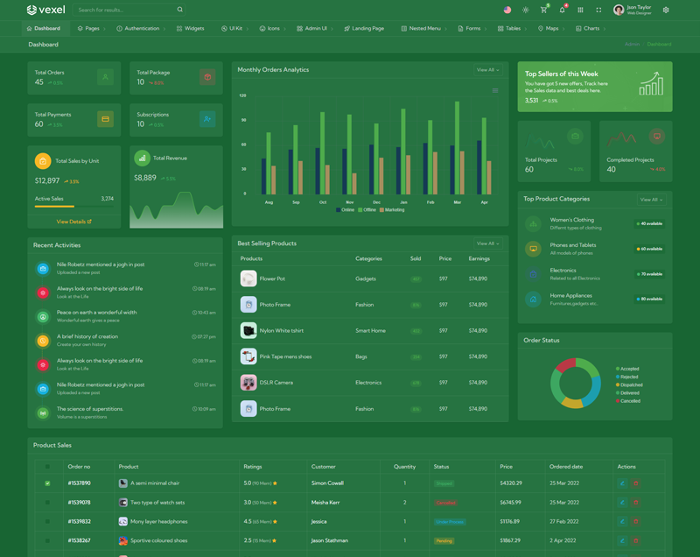Image resolution: width=700 pixels, height=557 pixels.
Task: Click the Admin breadcrumb link
Action: 632,44
